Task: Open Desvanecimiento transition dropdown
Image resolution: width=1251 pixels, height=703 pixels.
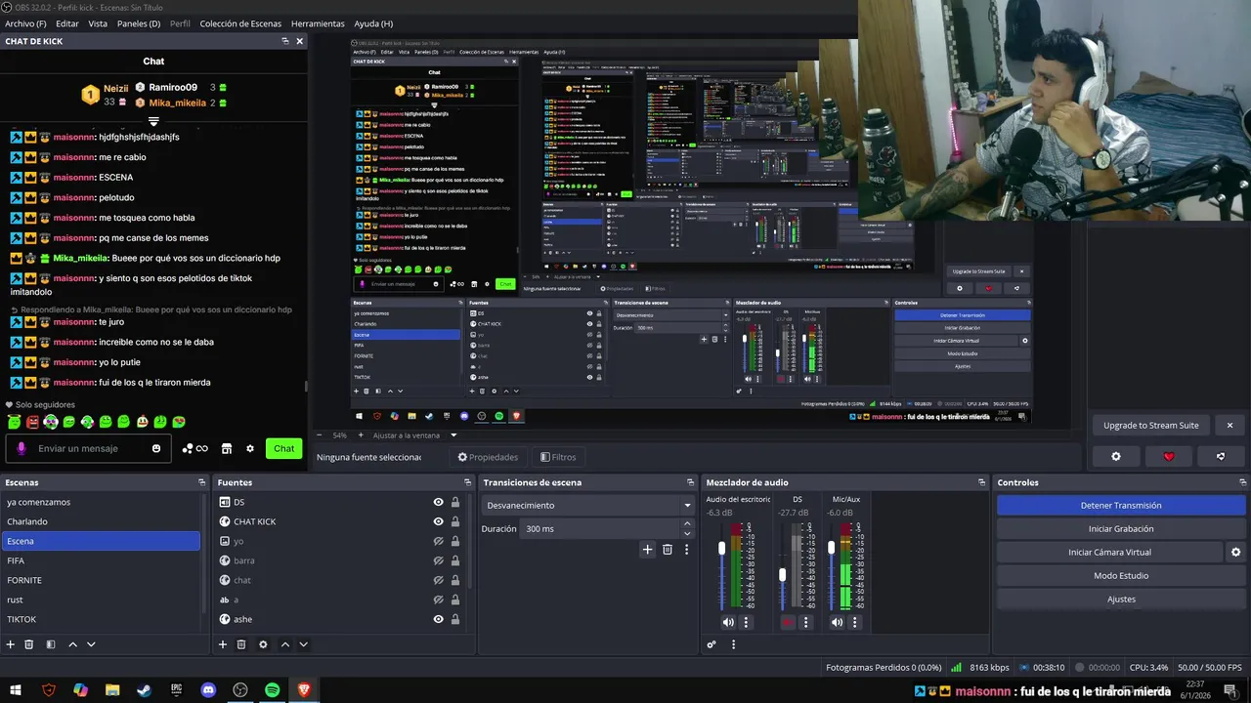Action: click(587, 506)
